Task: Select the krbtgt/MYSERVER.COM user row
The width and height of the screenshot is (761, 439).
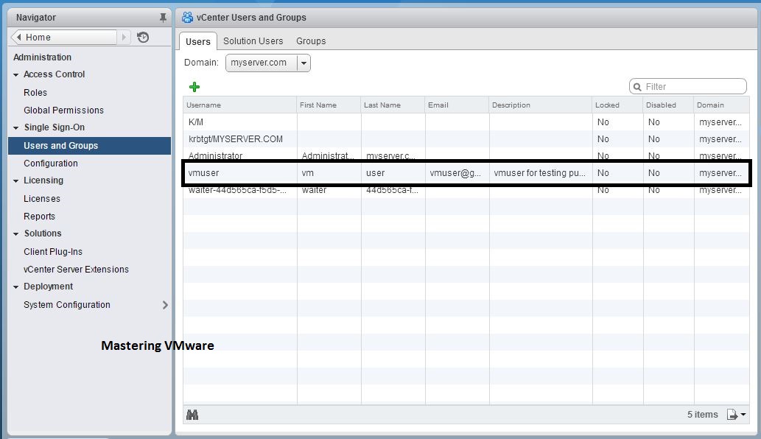Action: pos(466,139)
